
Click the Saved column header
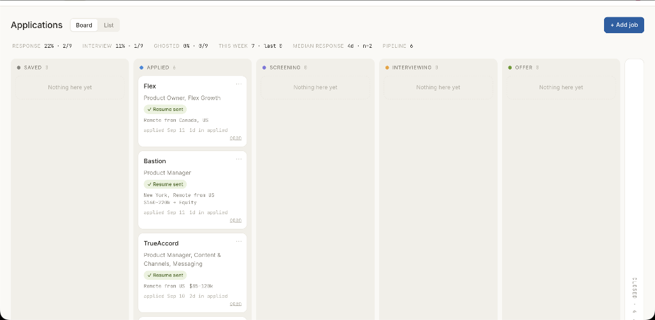(32, 68)
